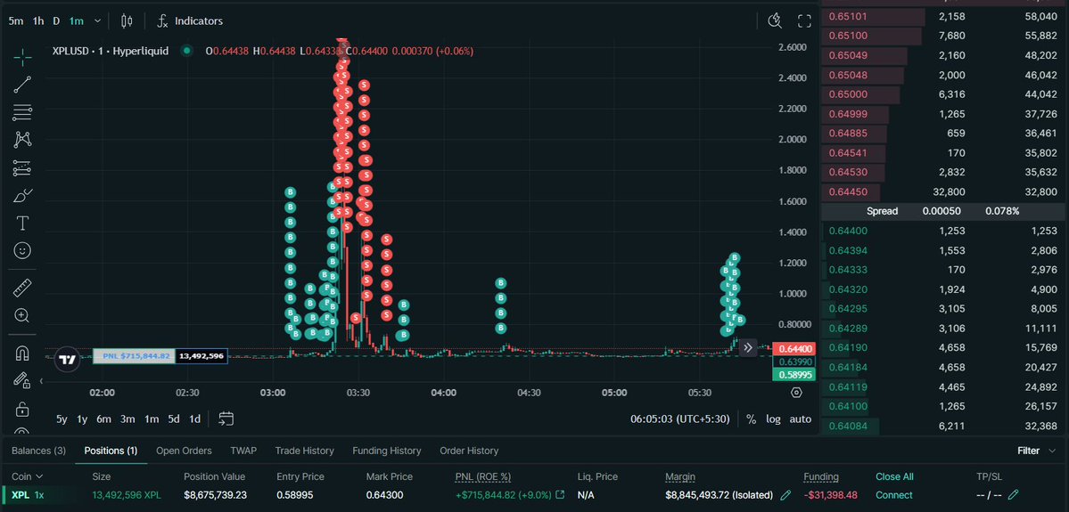1069x512 pixels.
Task: Select the trend line drawing tool
Action: (x=22, y=85)
